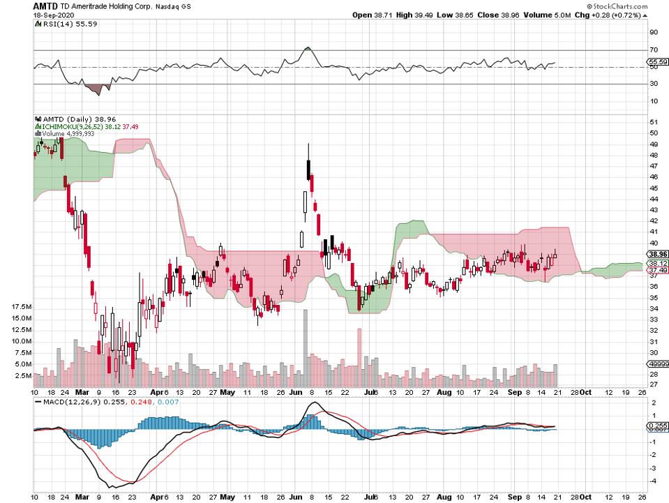Screen dimensions: 669x503
Task: Click the 17.5M volume axis label
Action: coord(22,307)
